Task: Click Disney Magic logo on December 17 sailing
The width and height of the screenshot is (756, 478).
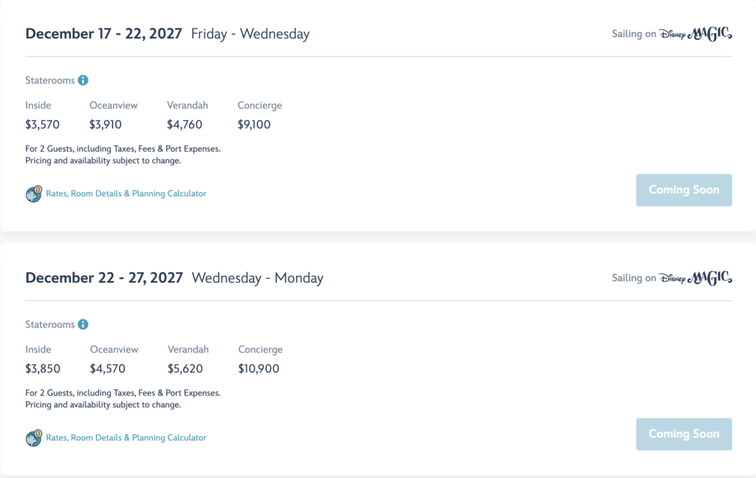Action: [x=695, y=34]
